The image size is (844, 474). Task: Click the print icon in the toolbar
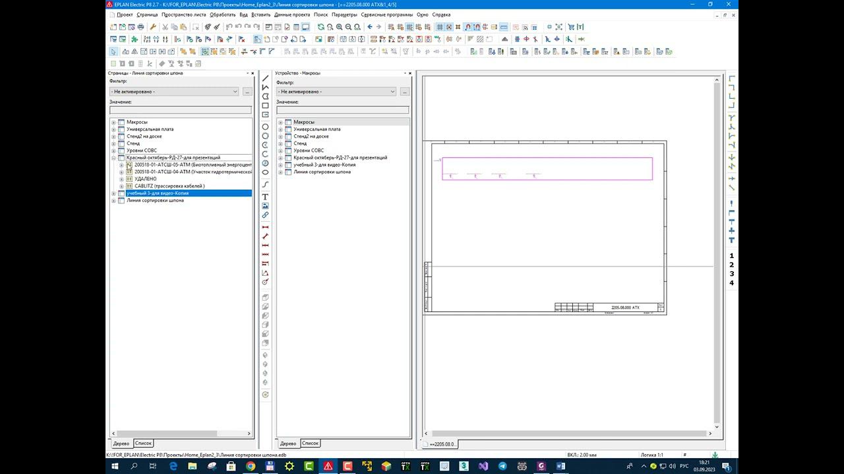(x=140, y=27)
